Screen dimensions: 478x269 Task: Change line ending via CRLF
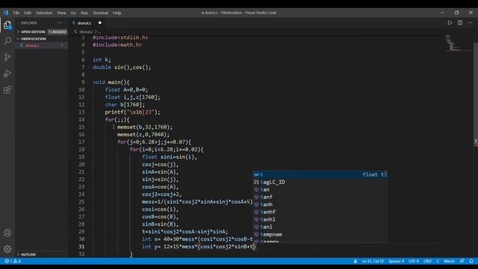pos(427,261)
